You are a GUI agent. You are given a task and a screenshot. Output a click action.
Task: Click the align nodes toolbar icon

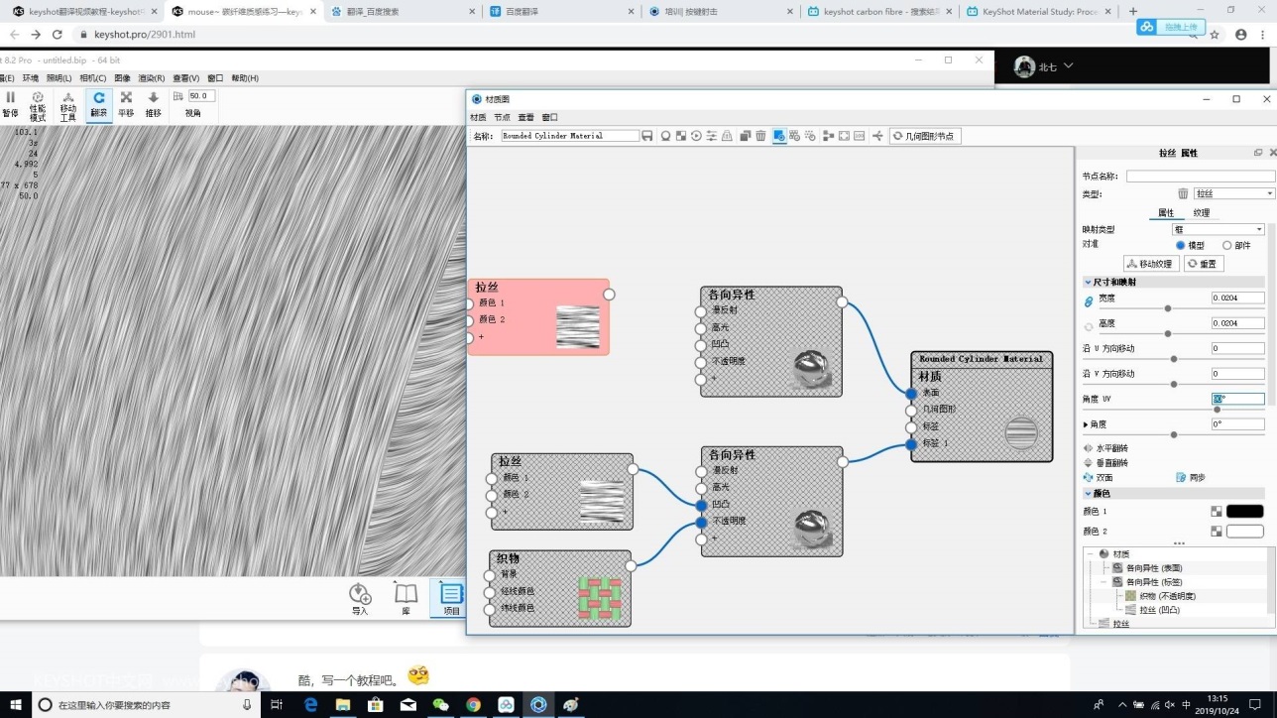828,136
